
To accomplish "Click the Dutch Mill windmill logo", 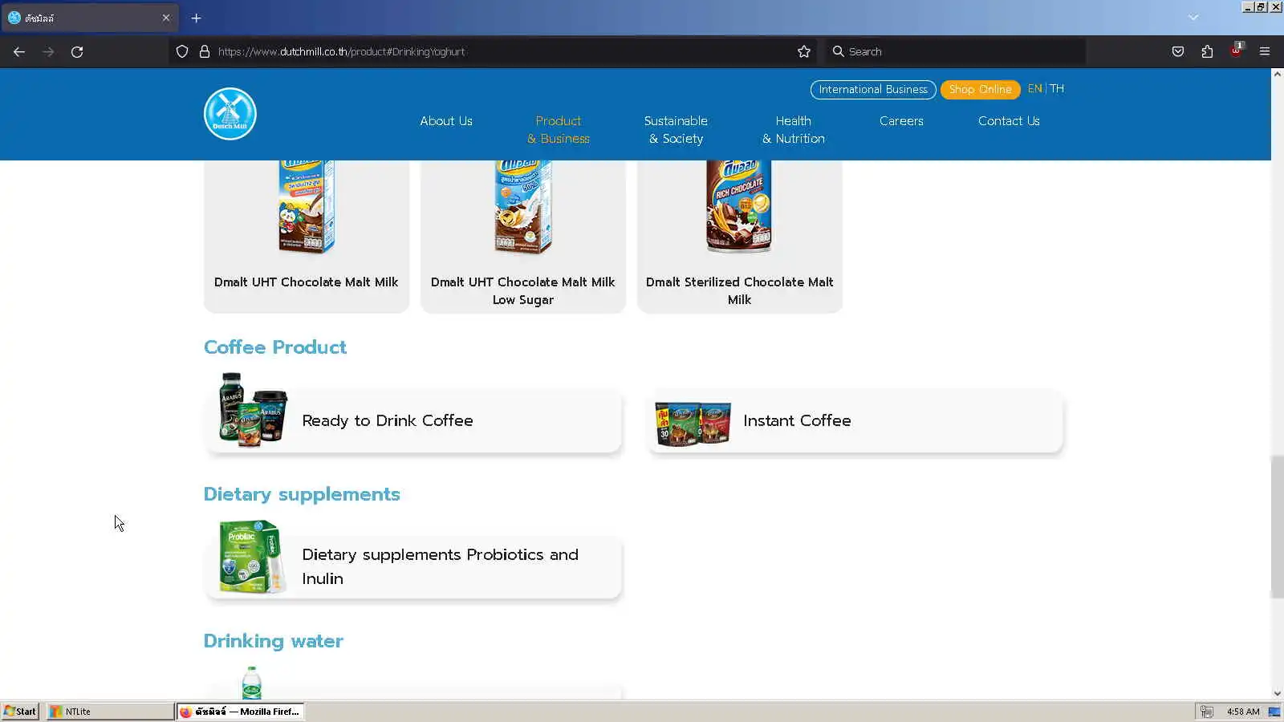I will point(230,114).
